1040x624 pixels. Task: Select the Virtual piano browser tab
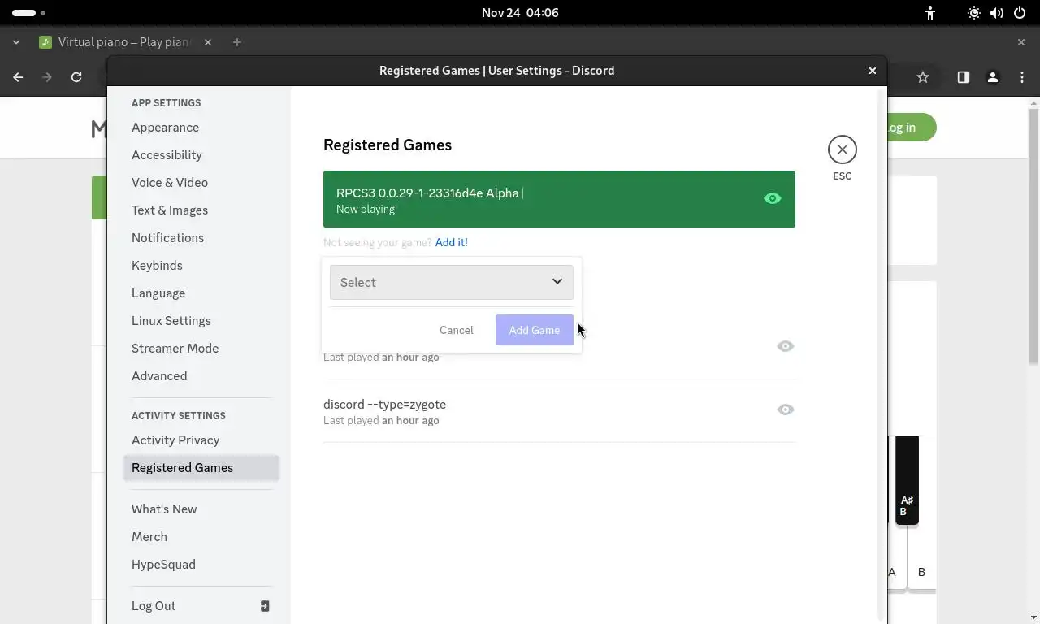click(125, 42)
